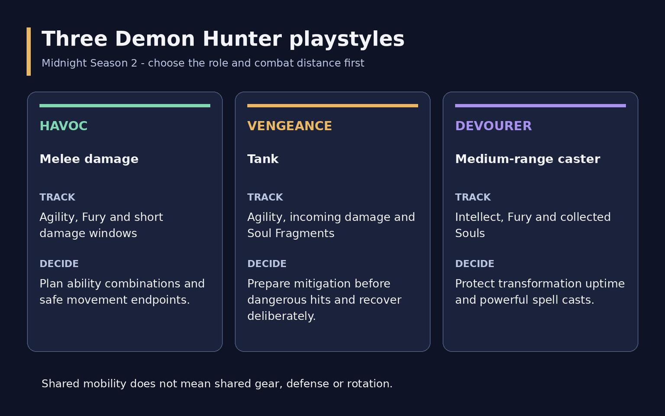
Task: Select the DEVOURER card heading
Action: (x=493, y=126)
